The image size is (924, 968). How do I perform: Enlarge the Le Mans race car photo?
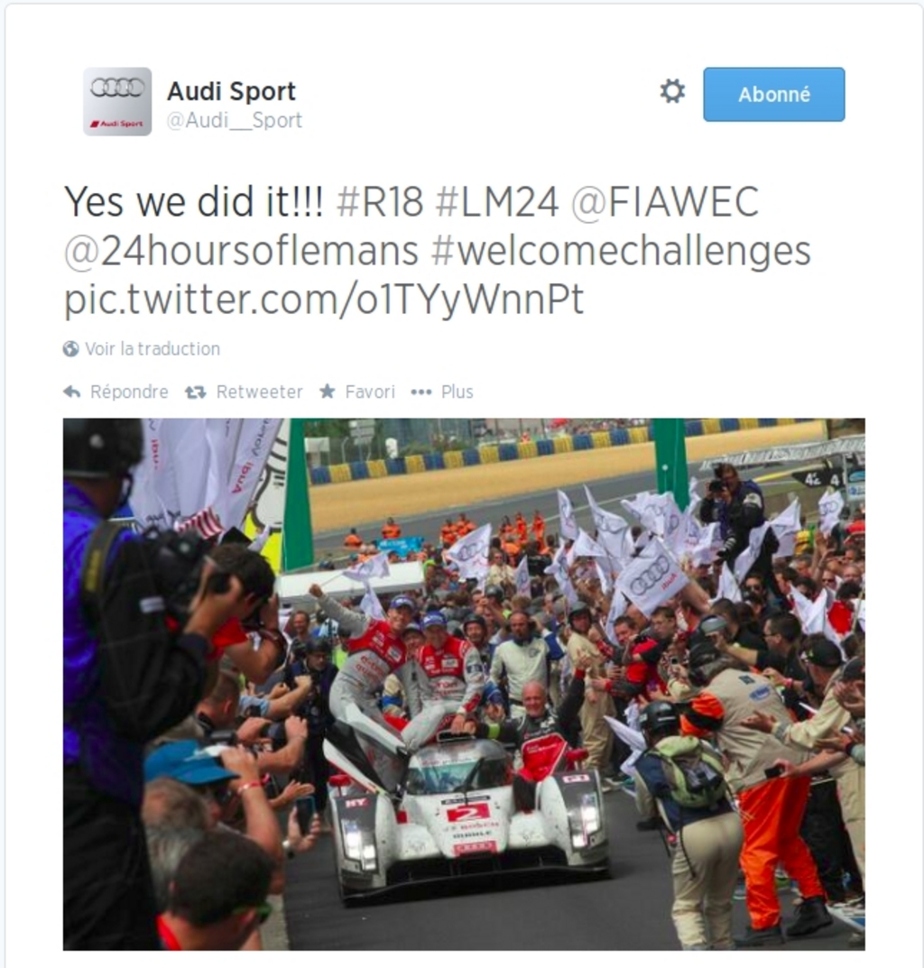click(464, 684)
